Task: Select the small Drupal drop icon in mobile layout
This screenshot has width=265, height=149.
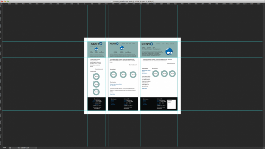Action: coord(96,49)
